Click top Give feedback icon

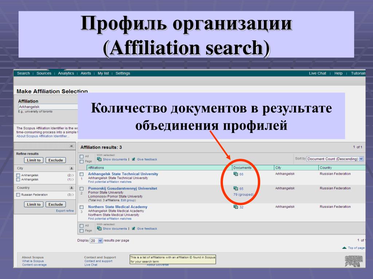pos(134,159)
